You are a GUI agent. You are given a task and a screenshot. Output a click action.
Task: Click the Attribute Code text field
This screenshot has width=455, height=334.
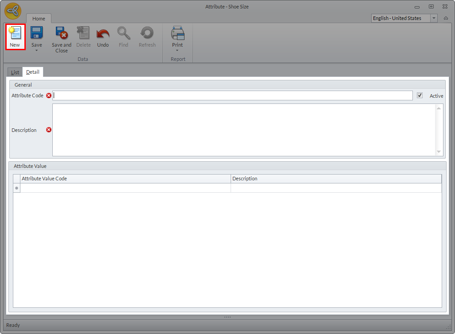click(232, 95)
